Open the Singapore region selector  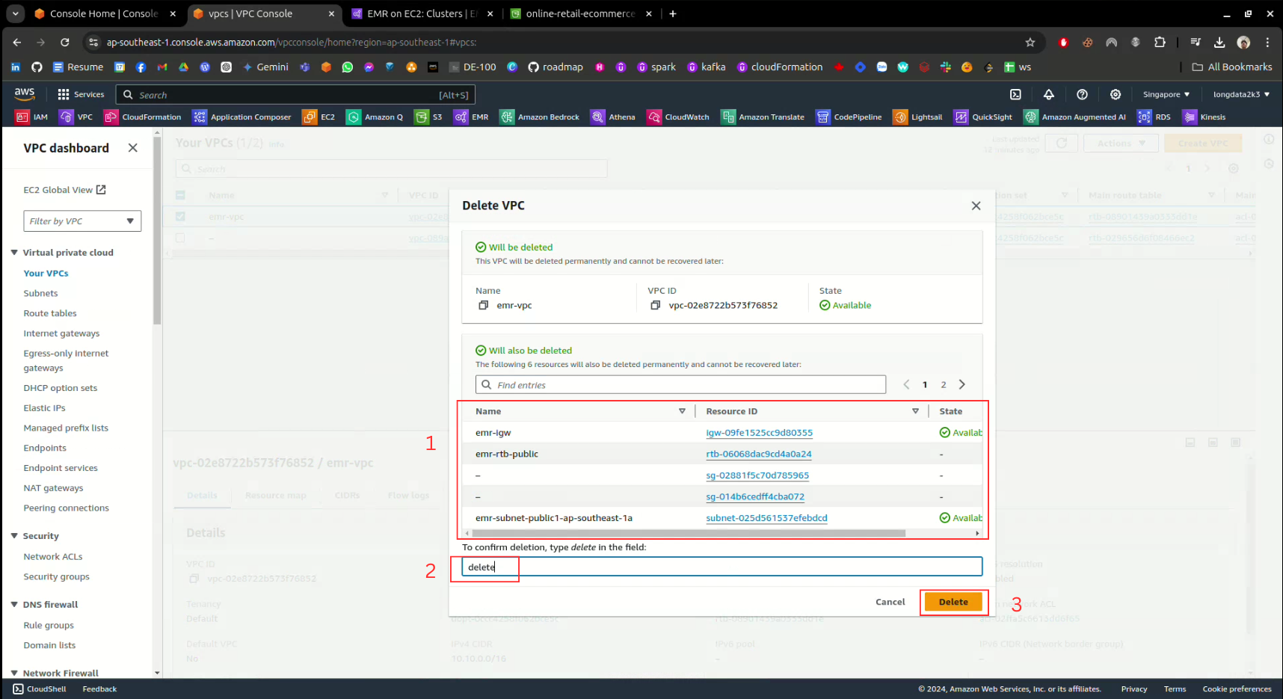click(1166, 94)
